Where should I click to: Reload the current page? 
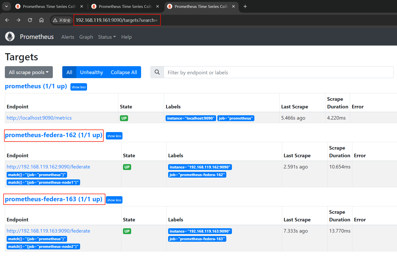30,20
